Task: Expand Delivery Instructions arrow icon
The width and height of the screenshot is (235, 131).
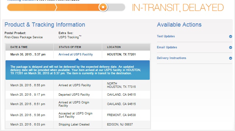Action: pos(230,58)
